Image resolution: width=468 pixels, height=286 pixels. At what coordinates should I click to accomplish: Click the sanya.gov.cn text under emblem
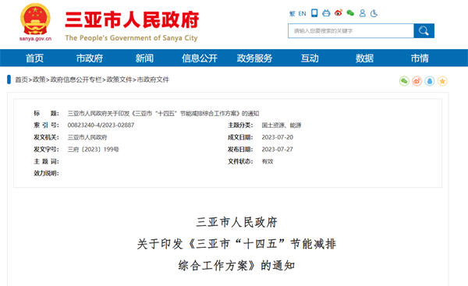coord(35,39)
